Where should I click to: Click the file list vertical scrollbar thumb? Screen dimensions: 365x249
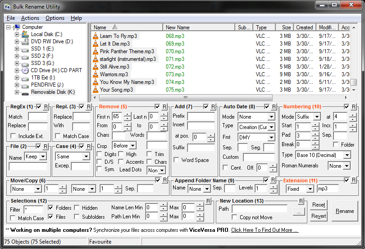click(x=354, y=82)
